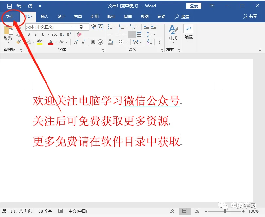Open the 编辑 editing menu
This screenshot has height=217, width=265.
pos(189,33)
